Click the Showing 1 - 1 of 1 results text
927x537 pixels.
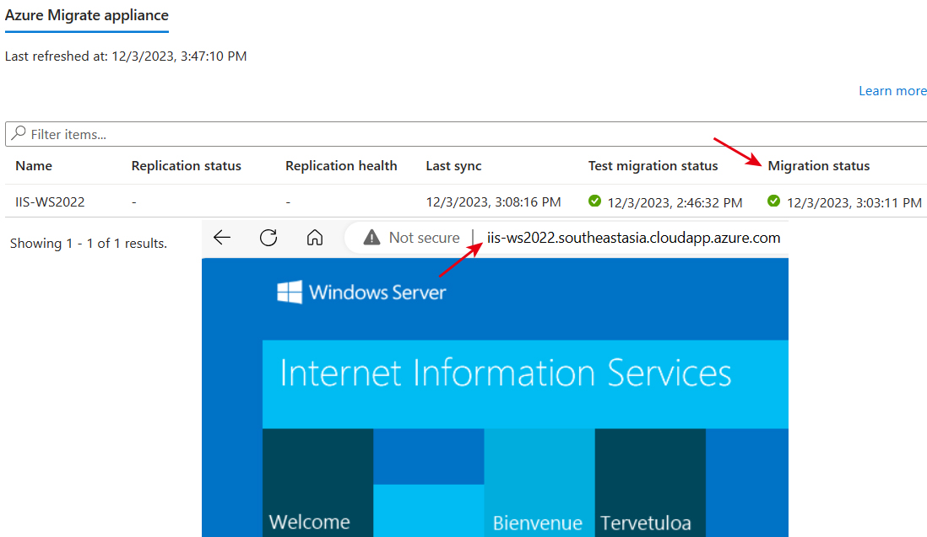(89, 243)
